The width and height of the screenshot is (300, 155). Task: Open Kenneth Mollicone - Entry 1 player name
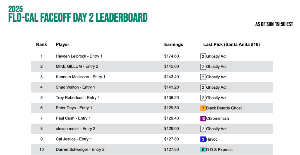[x=80, y=77]
